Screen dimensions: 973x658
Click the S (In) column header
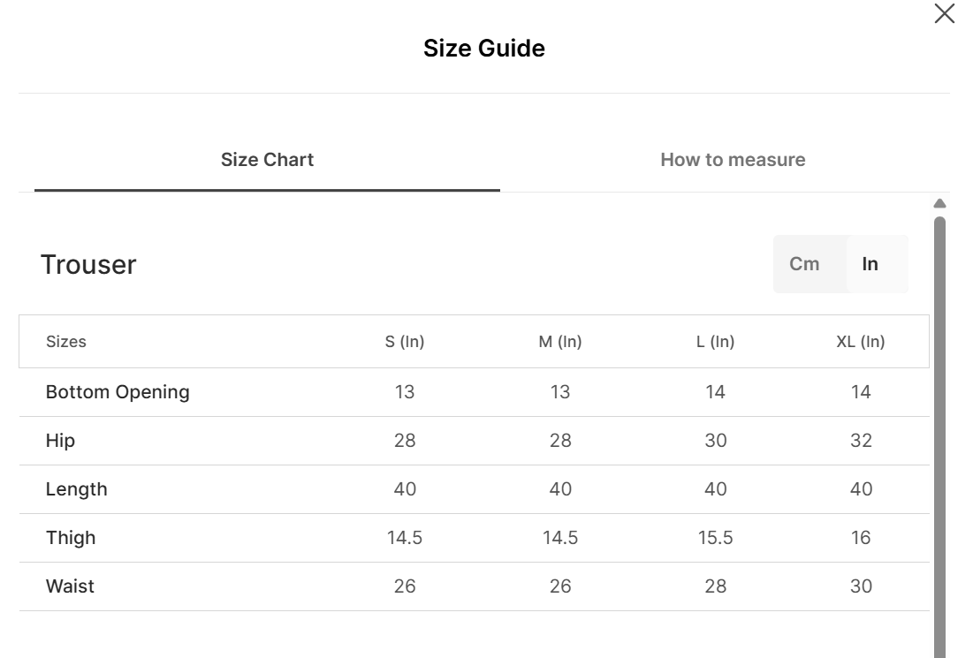coord(405,342)
